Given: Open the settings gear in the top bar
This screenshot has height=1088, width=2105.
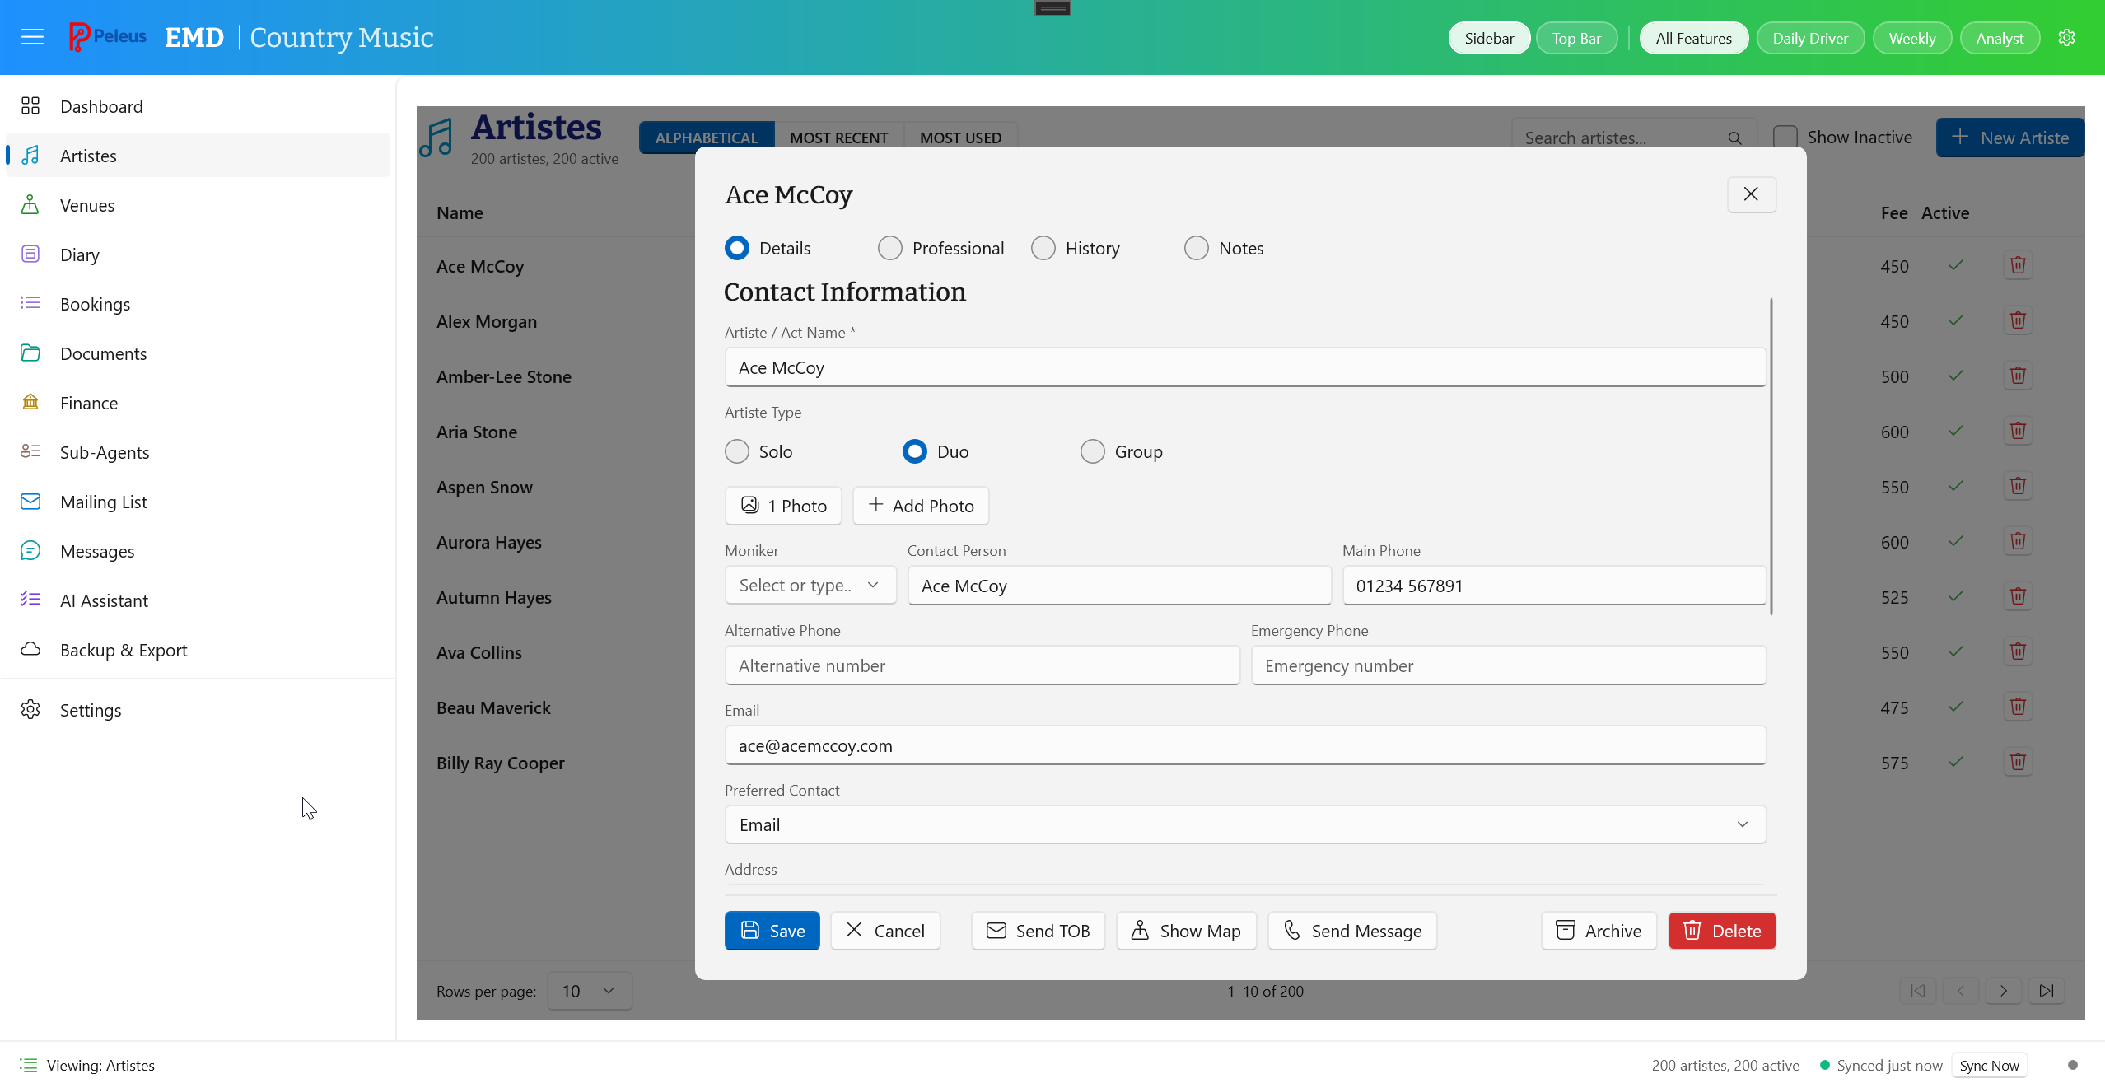Looking at the screenshot, I should pos(2068,37).
